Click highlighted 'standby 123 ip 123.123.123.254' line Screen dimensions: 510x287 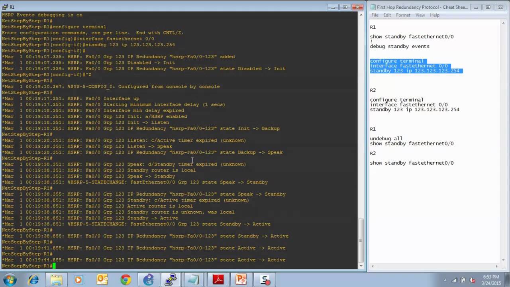pos(414,71)
